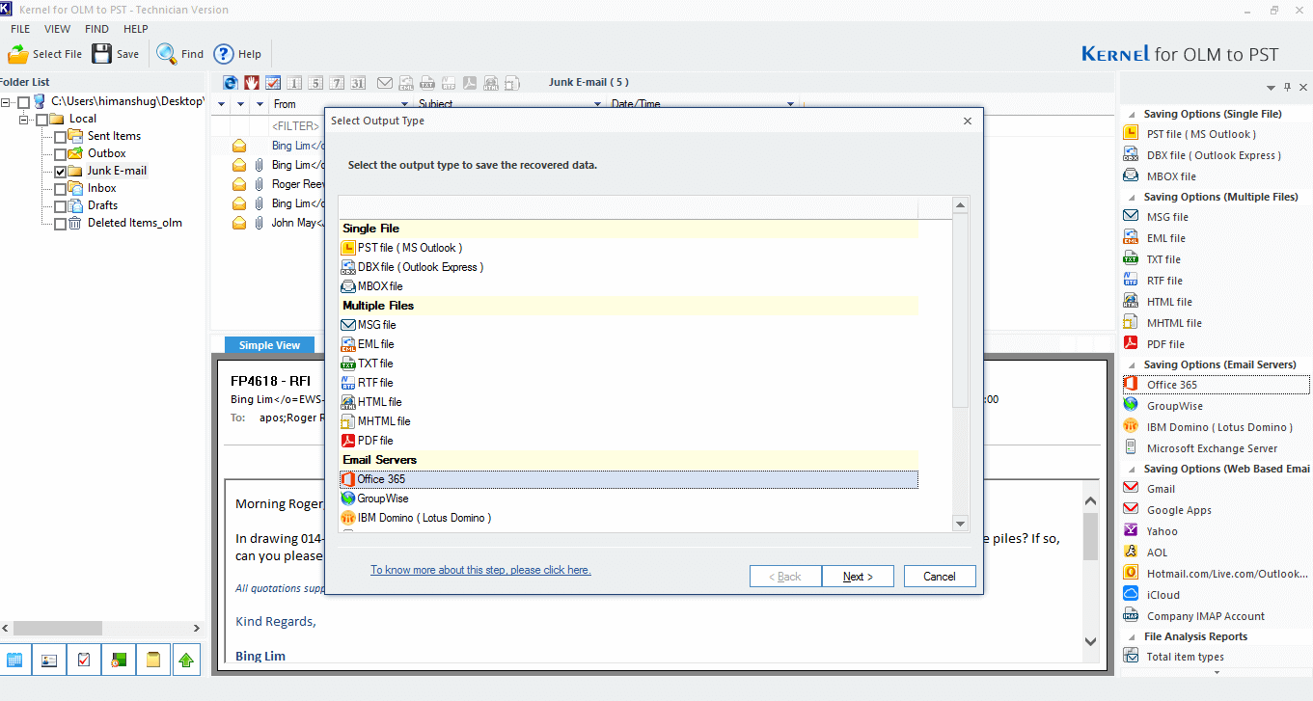Open the Journal icon at bottom left
The image size is (1313, 701).
119,660
